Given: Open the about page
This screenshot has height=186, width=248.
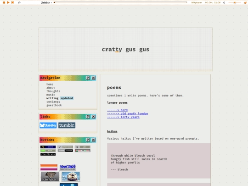Looking at the screenshot, I should (51, 88).
